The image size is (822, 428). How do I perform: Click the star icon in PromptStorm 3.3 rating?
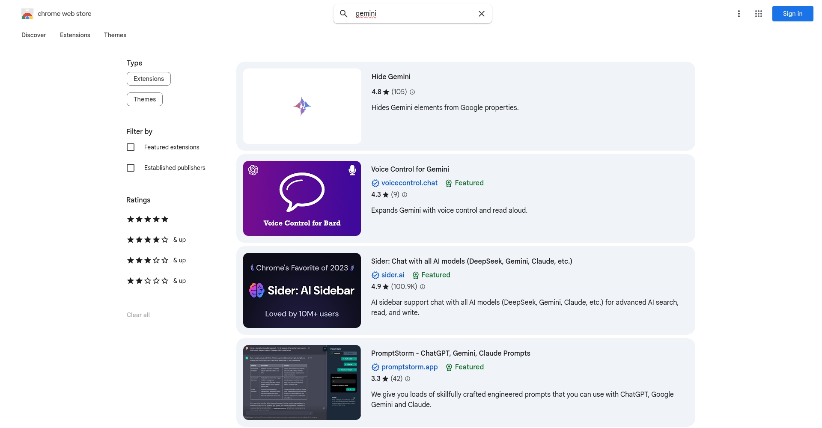point(385,379)
